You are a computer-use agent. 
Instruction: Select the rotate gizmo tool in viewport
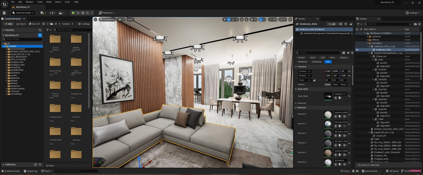233,19
